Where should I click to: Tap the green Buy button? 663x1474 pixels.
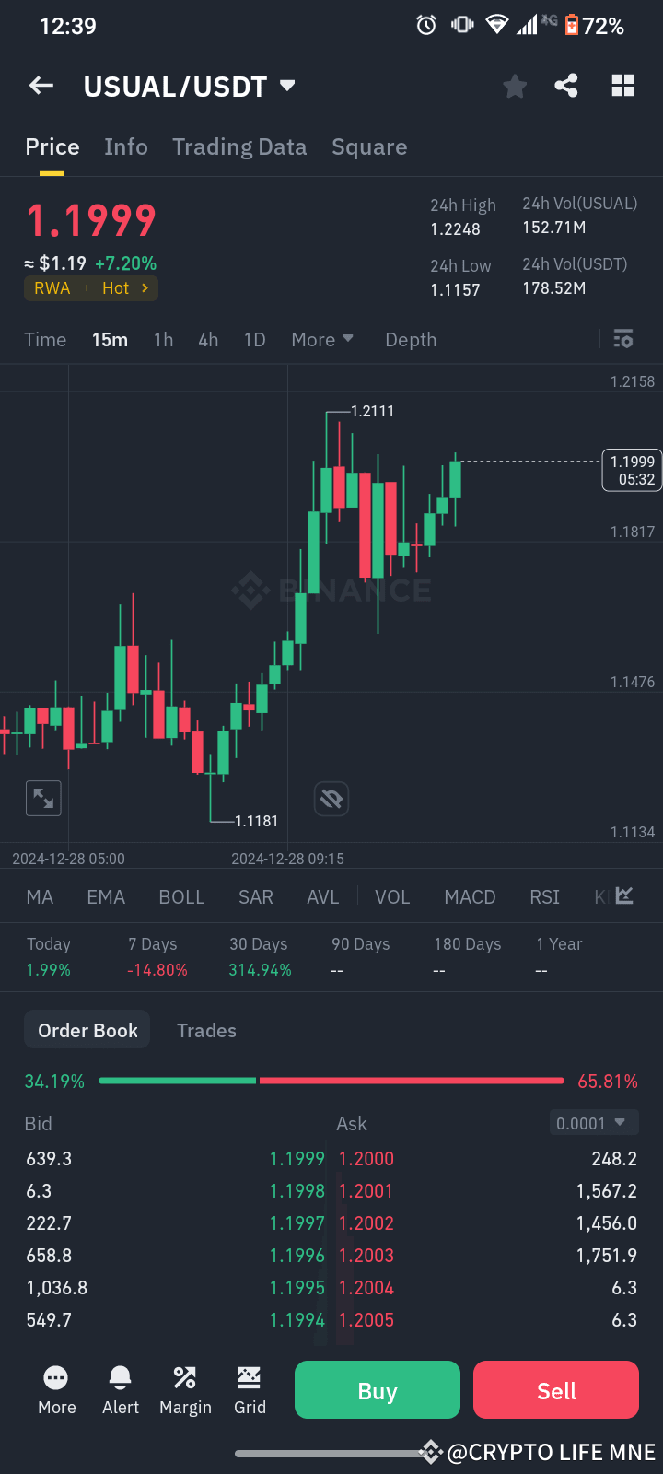click(x=377, y=1390)
